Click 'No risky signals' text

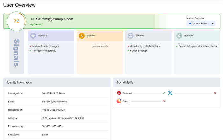[x=100, y=46]
